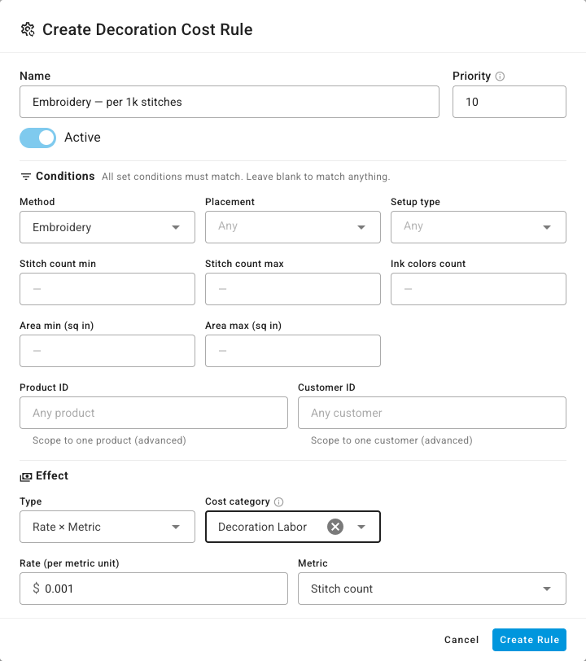Click the gear icon beside dialog title
This screenshot has width=586, height=661.
(x=28, y=29)
